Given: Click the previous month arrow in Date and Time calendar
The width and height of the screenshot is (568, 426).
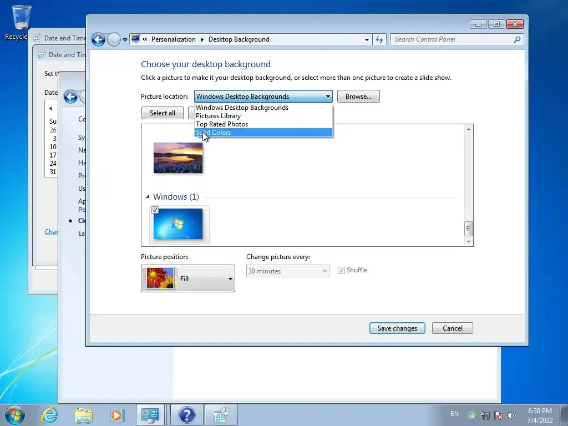Looking at the screenshot, I should pos(50,108).
